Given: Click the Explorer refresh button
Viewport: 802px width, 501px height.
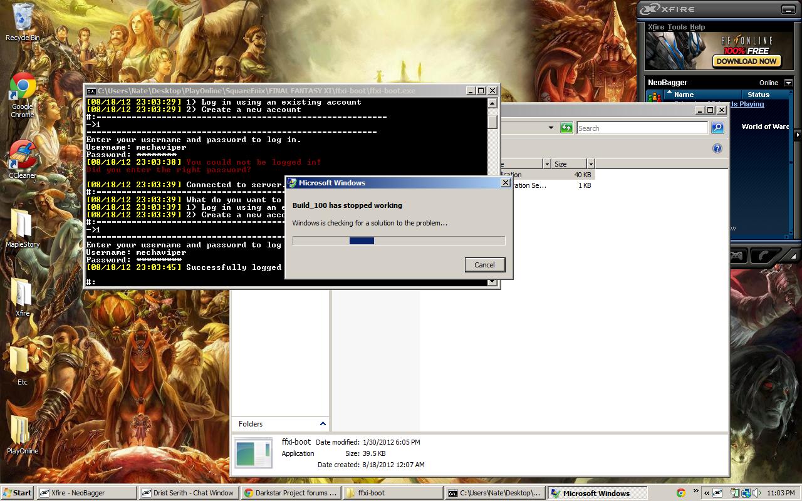Looking at the screenshot, I should pyautogui.click(x=566, y=128).
